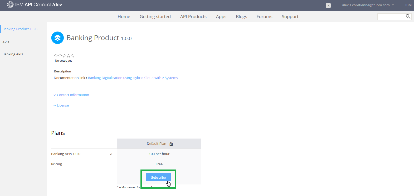Click the Plans heading
The image size is (414, 196).
tap(58, 133)
